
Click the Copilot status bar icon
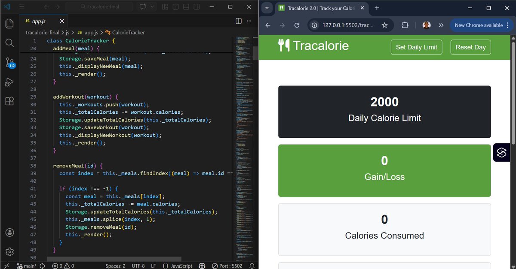coord(202,266)
